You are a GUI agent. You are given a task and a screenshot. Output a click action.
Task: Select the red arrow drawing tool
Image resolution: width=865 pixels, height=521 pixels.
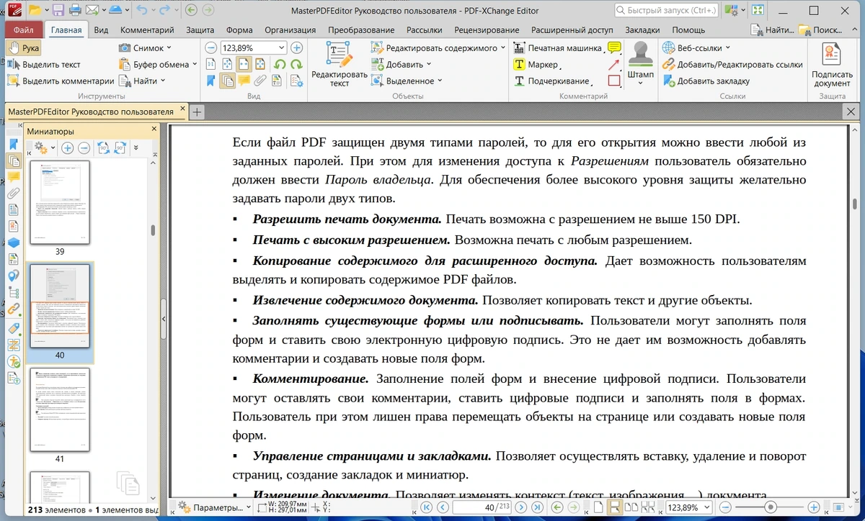(x=614, y=64)
